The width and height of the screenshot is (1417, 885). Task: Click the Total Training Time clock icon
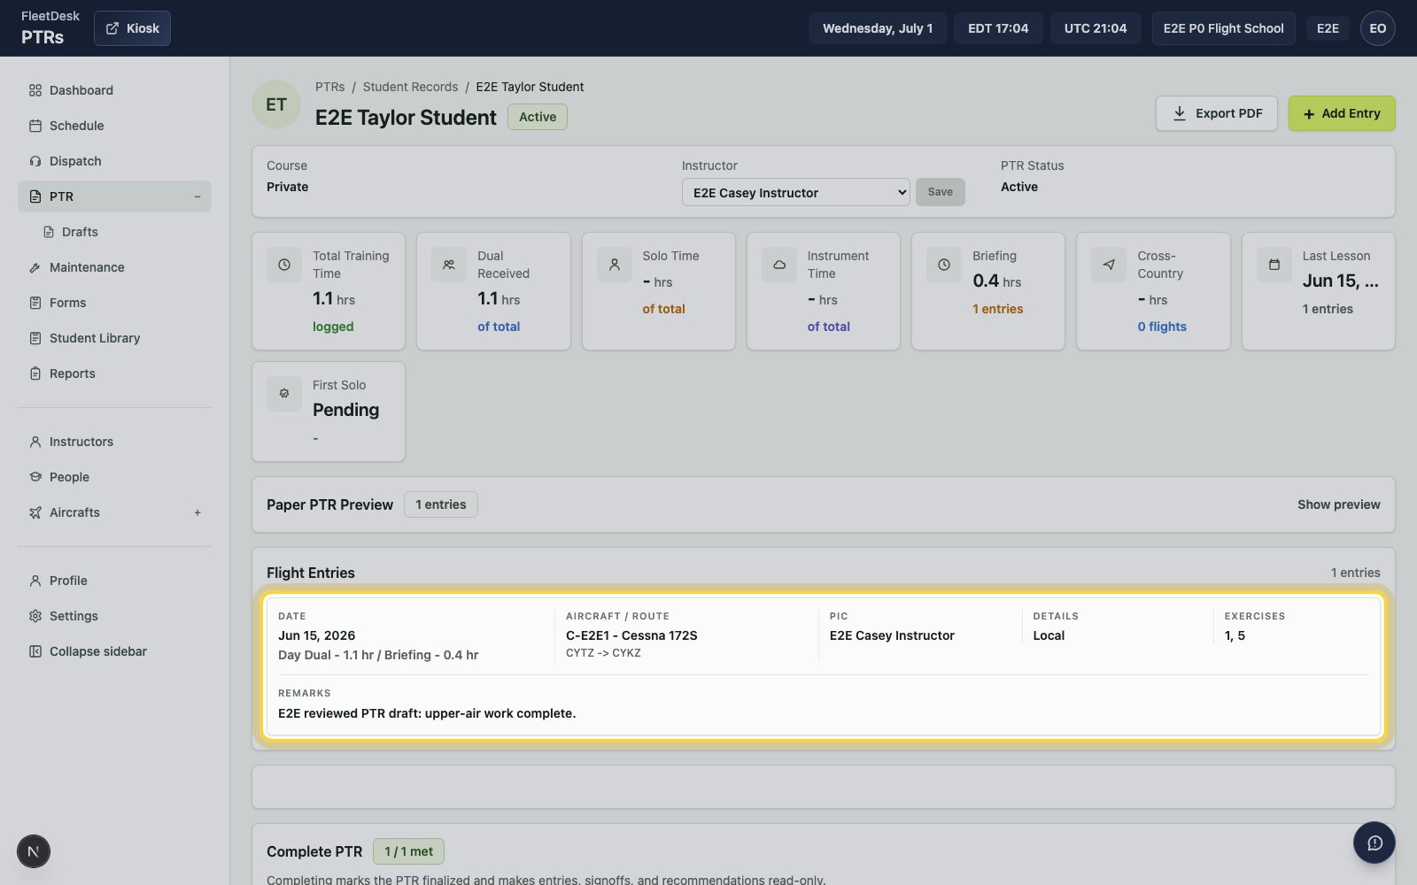coord(284,265)
